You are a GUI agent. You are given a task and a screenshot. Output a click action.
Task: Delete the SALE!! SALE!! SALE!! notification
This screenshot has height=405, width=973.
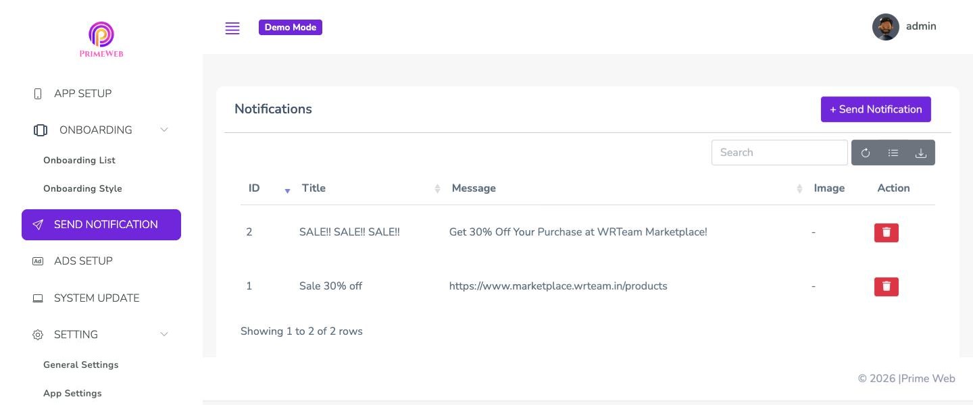tap(886, 232)
